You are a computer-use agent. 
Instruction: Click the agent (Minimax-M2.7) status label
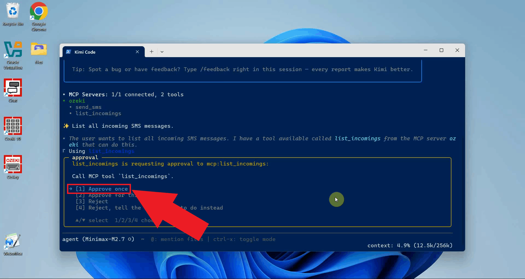click(x=98, y=239)
